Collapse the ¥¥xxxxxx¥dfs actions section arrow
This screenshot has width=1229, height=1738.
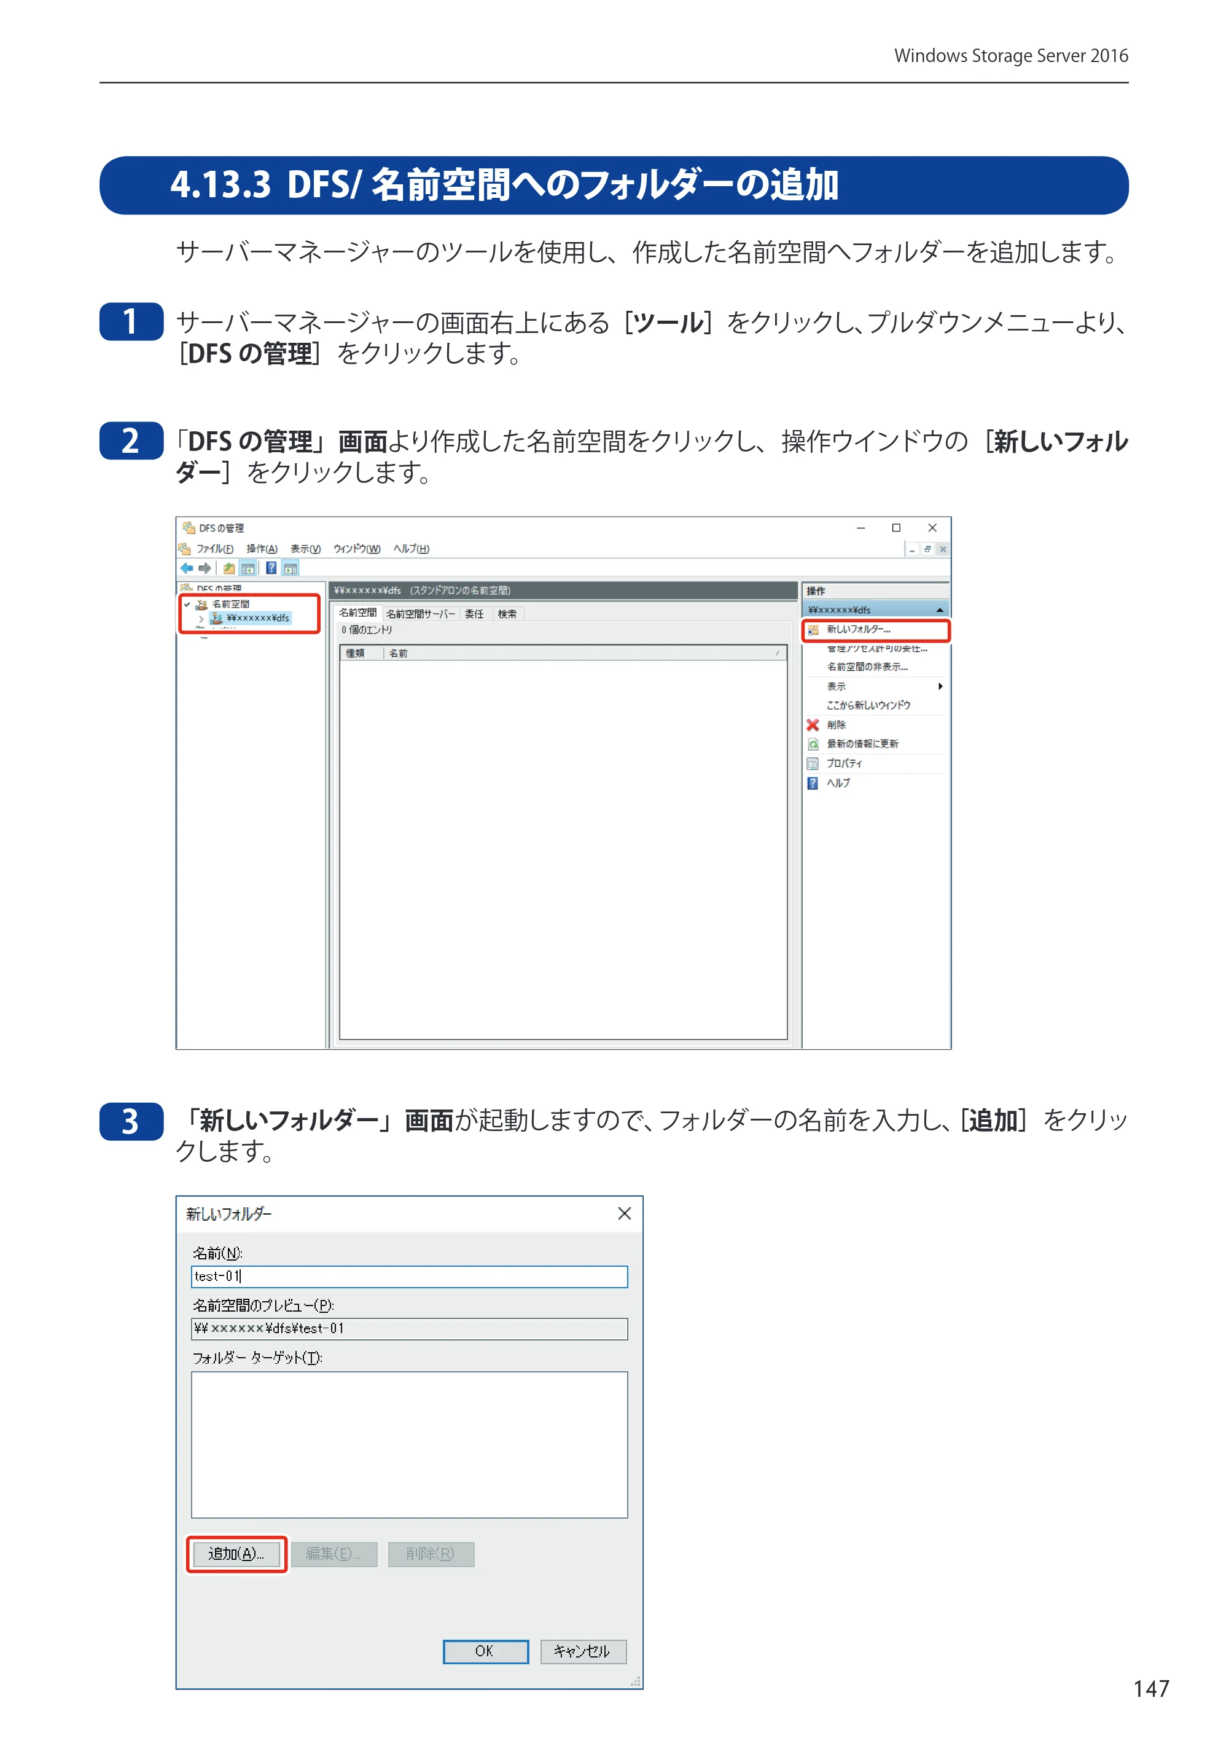[x=940, y=610]
